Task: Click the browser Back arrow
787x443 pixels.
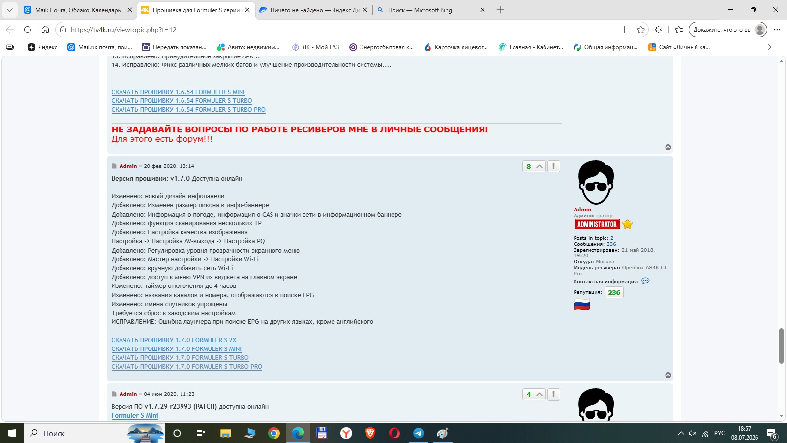Action: pyautogui.click(x=10, y=30)
